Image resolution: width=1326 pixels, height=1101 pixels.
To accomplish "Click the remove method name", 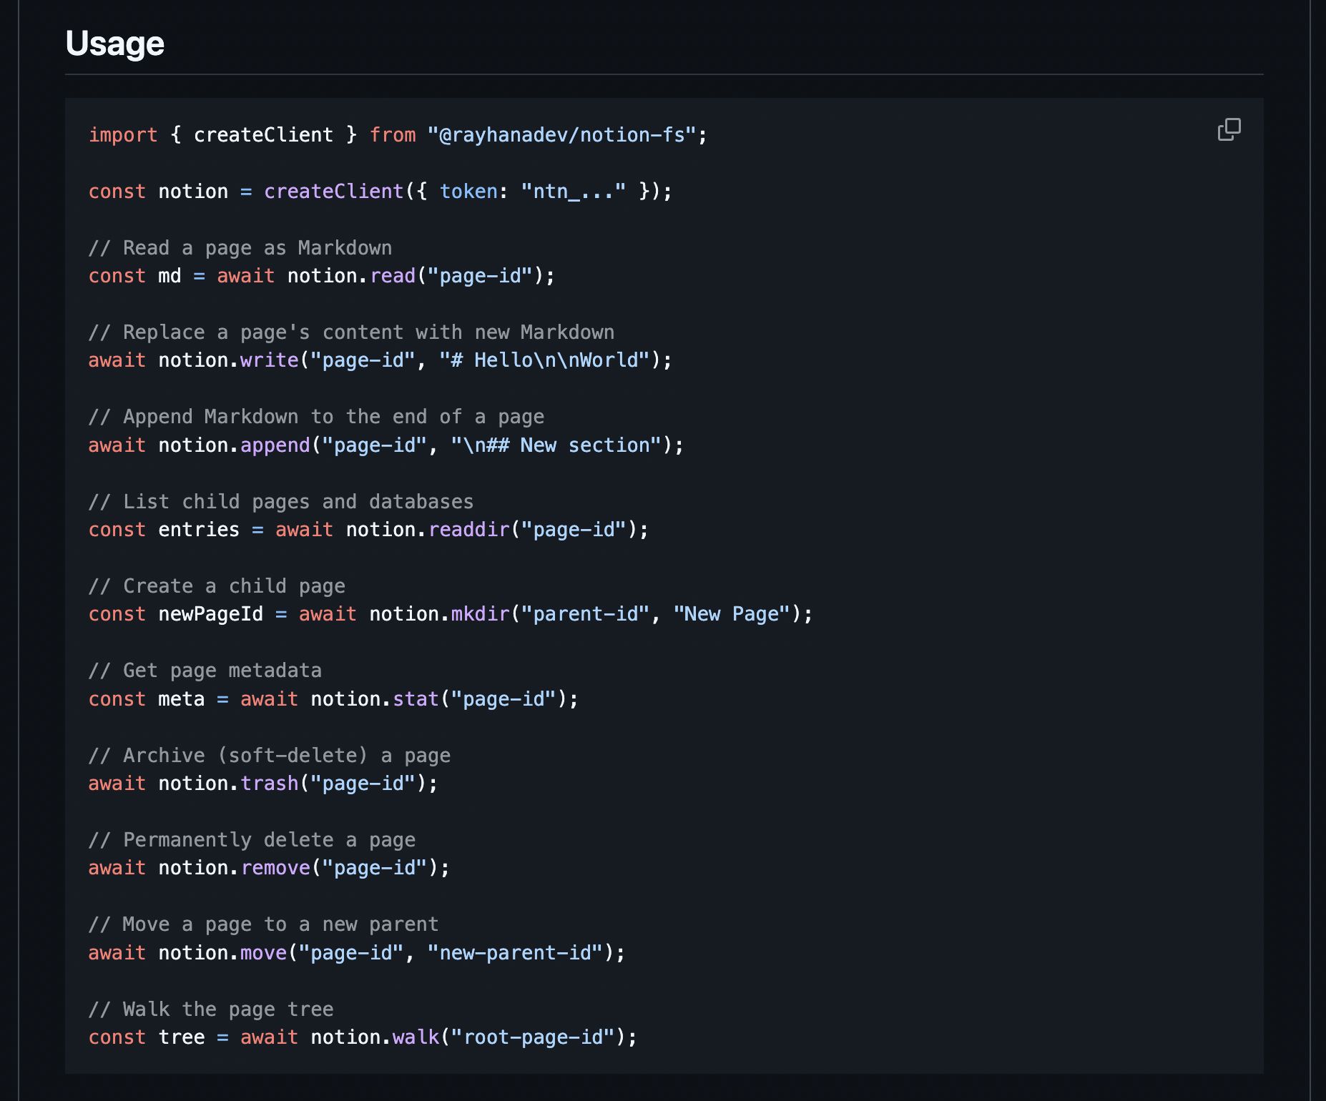I will pos(275,868).
